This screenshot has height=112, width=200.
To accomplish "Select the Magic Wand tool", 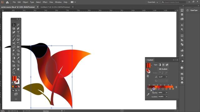I will (x=18, y=25).
